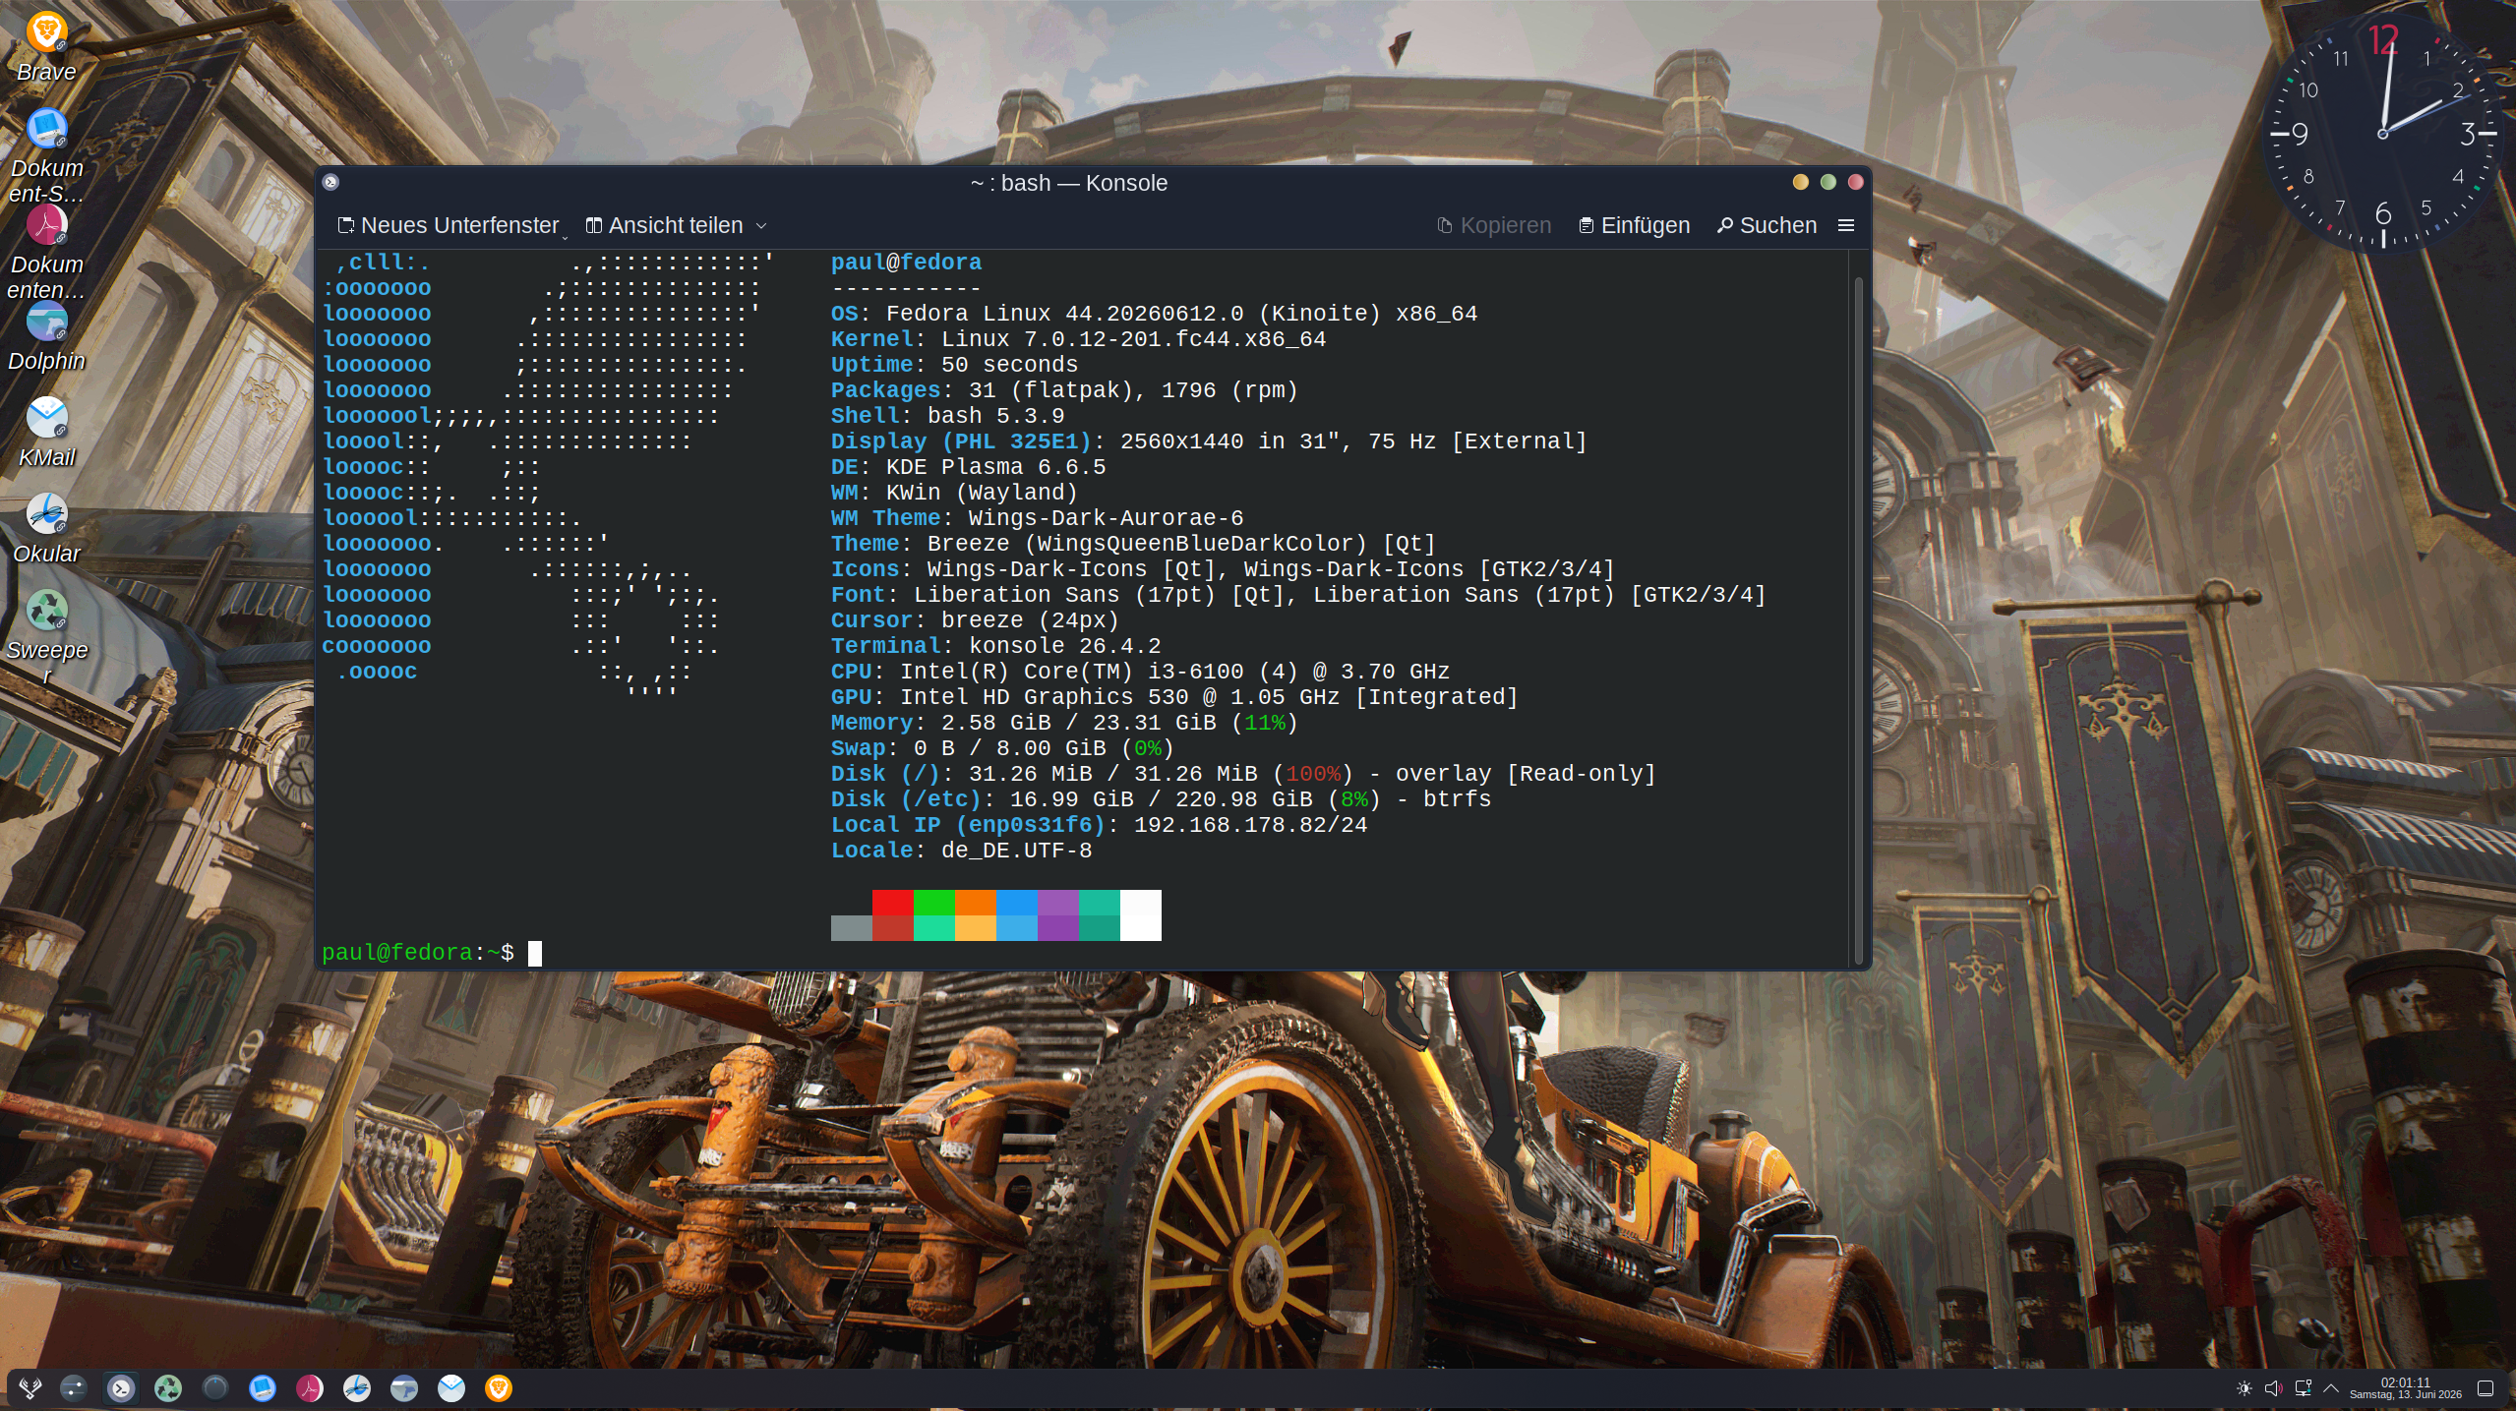Screen dimensions: 2516x1411
Task: Click the analog clock desktop widget
Action: [x=2382, y=133]
